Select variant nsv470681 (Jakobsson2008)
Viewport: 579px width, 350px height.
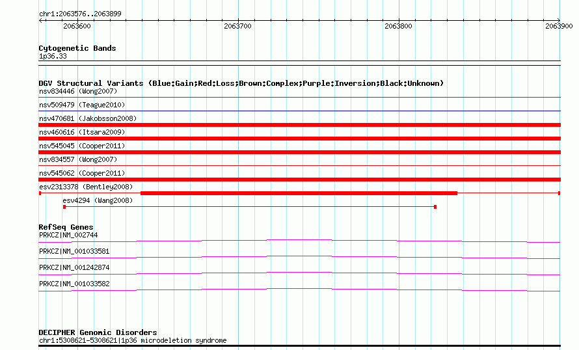pyautogui.click(x=88, y=118)
